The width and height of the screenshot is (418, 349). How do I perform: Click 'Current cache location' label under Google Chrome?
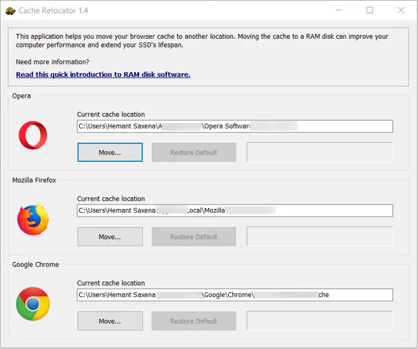click(x=111, y=283)
